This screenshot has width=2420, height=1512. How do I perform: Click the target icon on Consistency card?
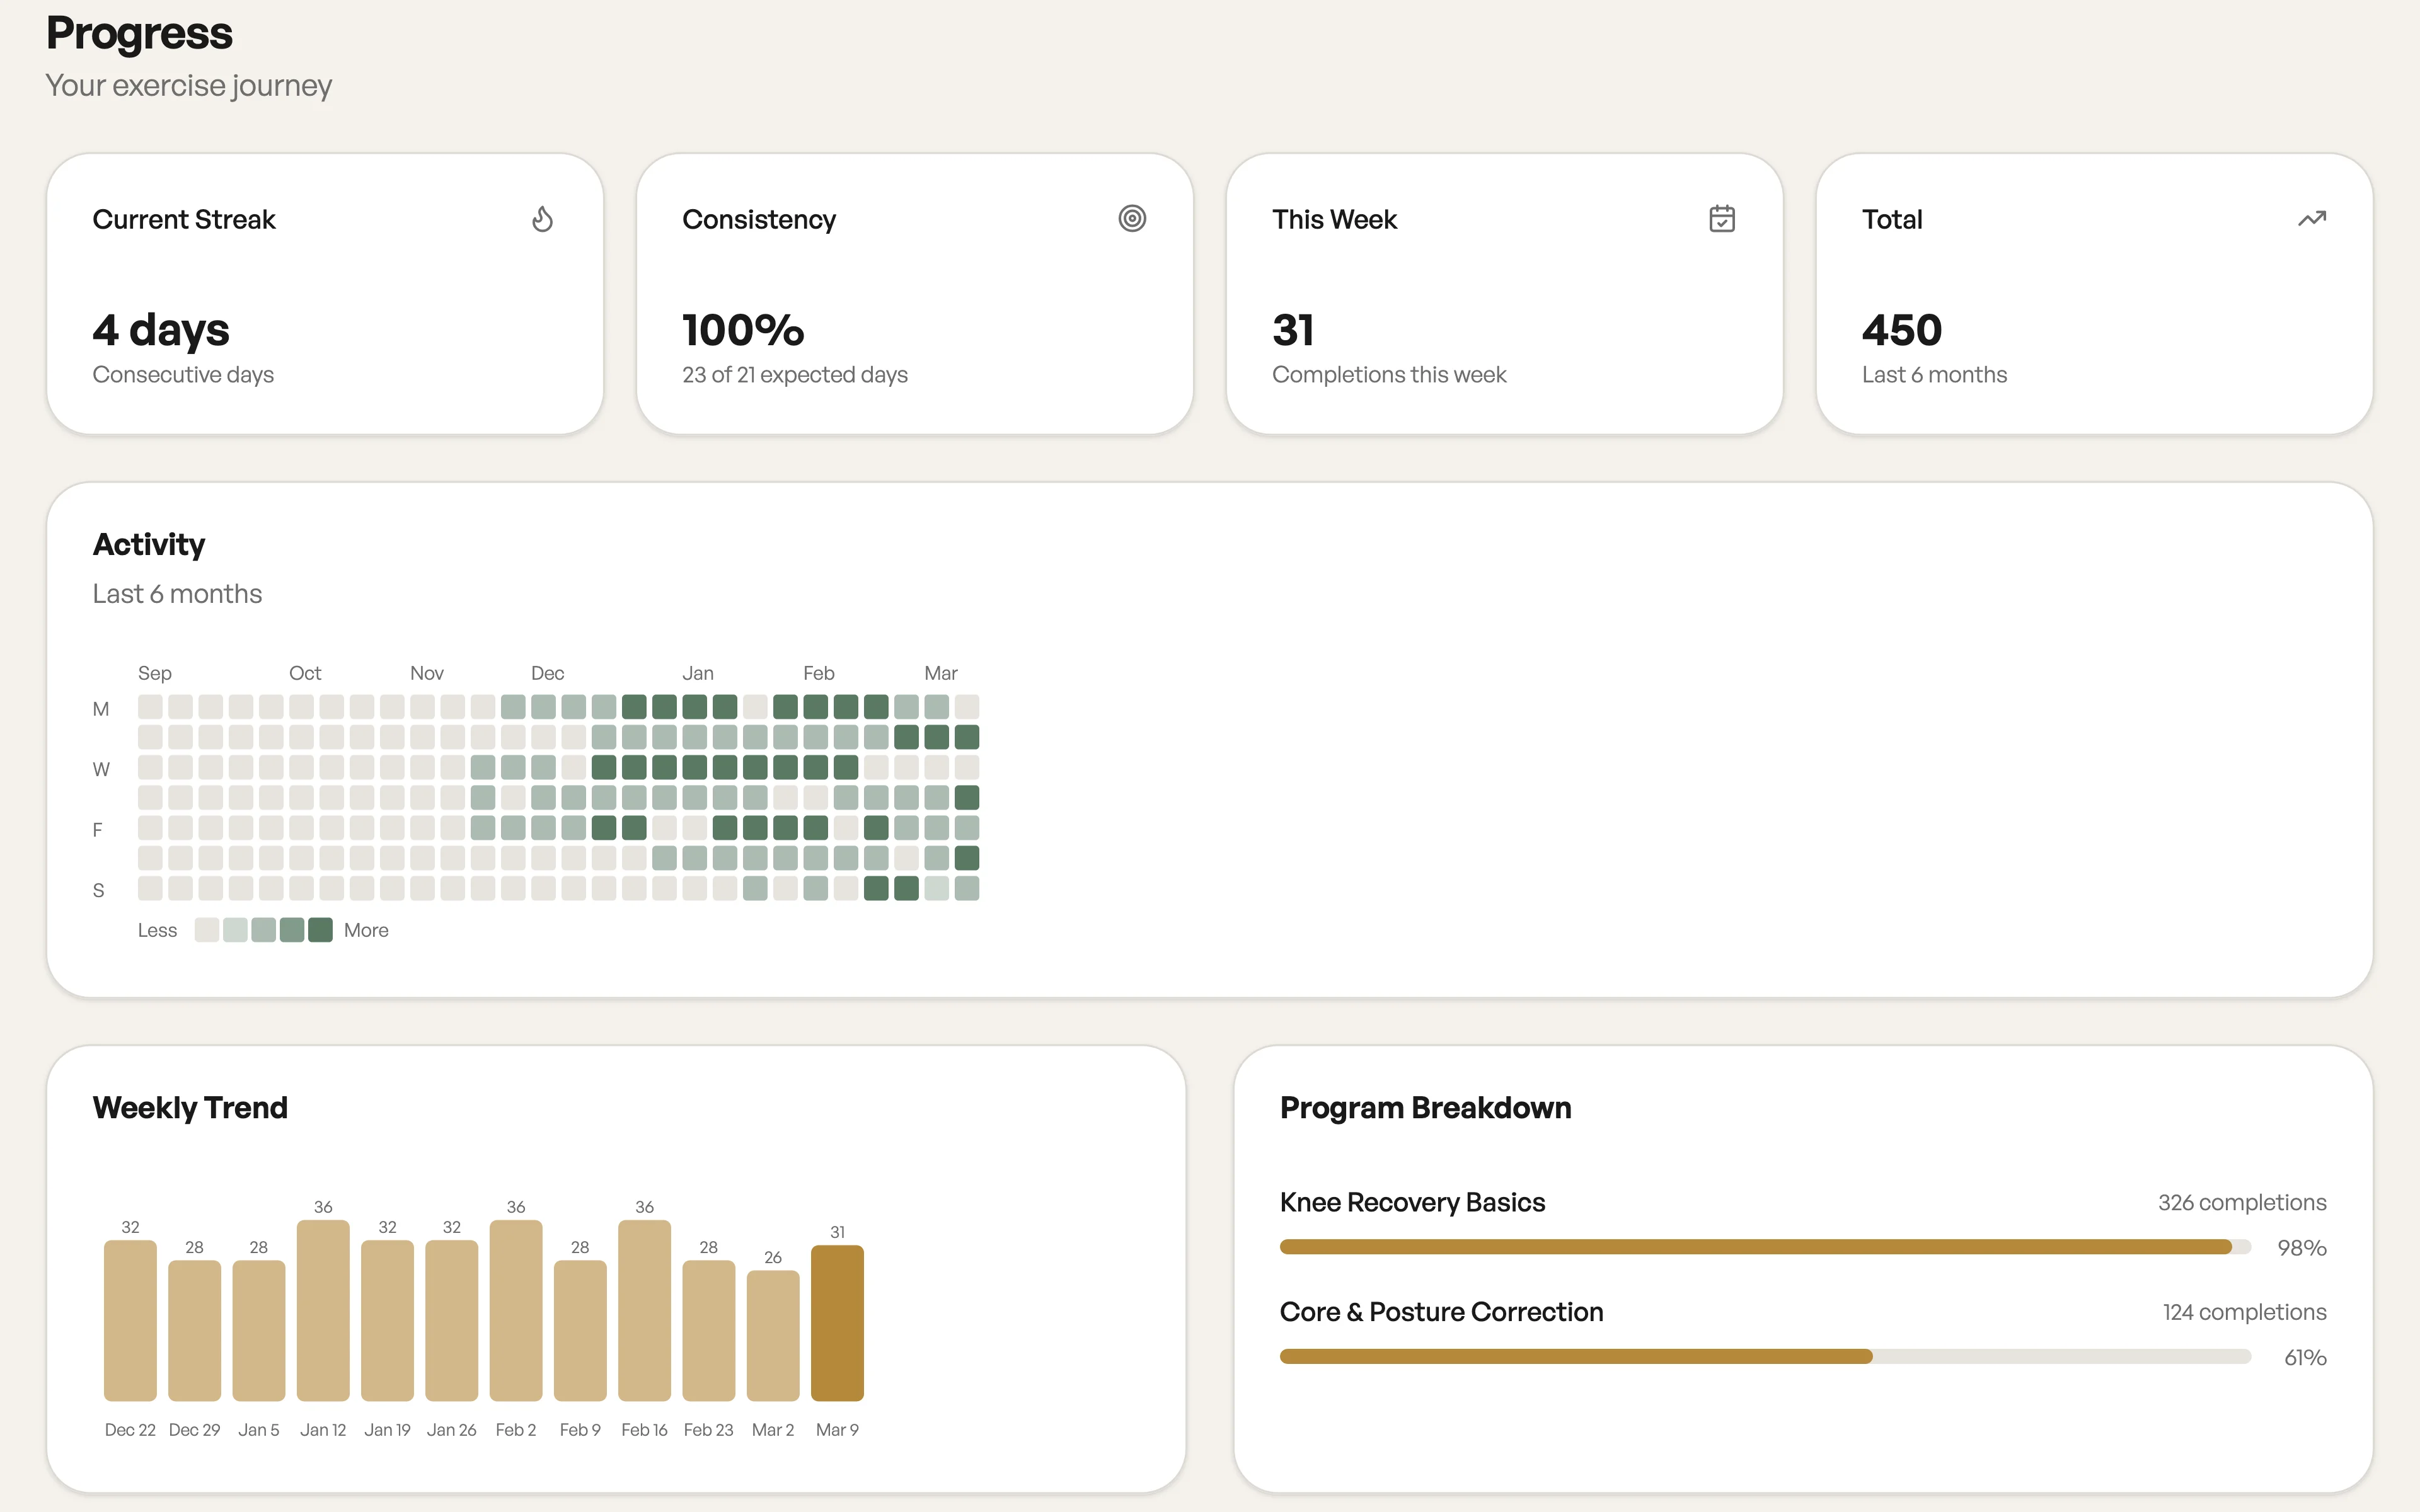click(x=1131, y=219)
